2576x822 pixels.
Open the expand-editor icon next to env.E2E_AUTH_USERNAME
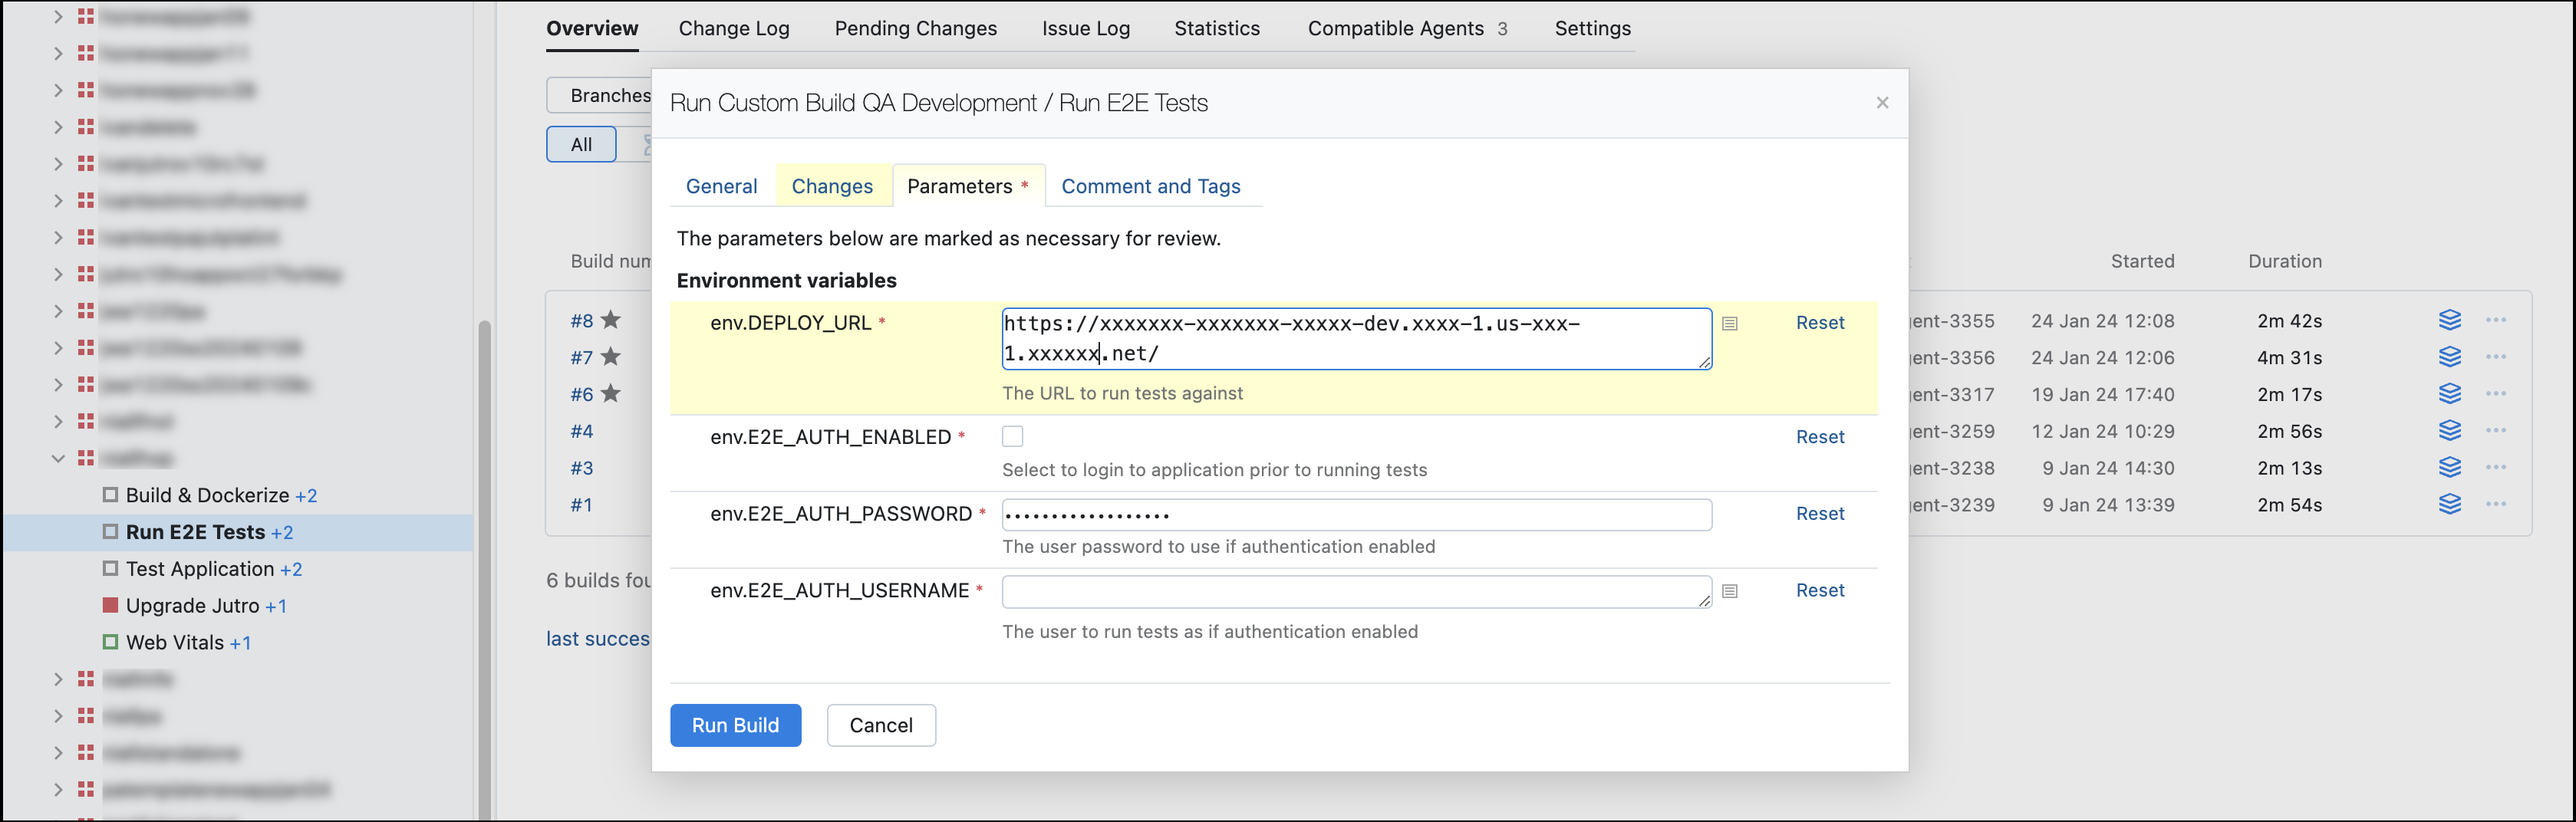[x=1729, y=591]
